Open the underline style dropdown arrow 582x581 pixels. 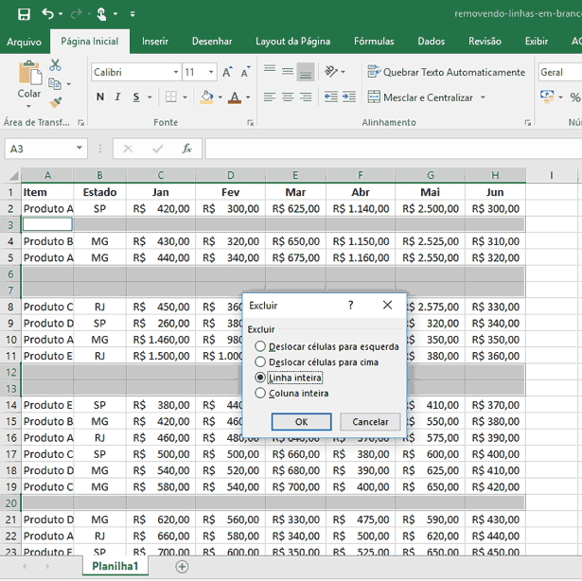click(x=150, y=97)
